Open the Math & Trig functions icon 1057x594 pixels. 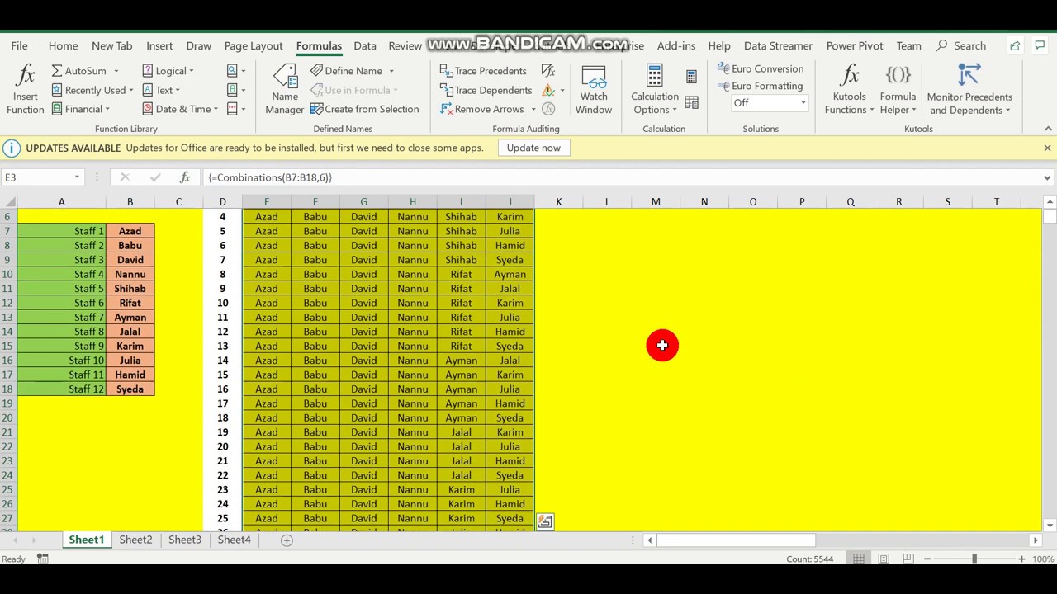pos(236,90)
